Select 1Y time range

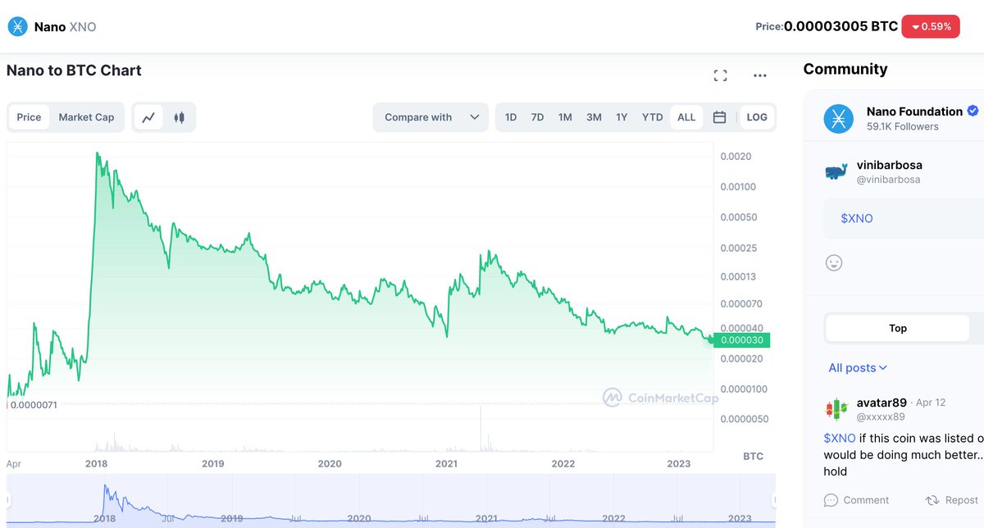(622, 117)
